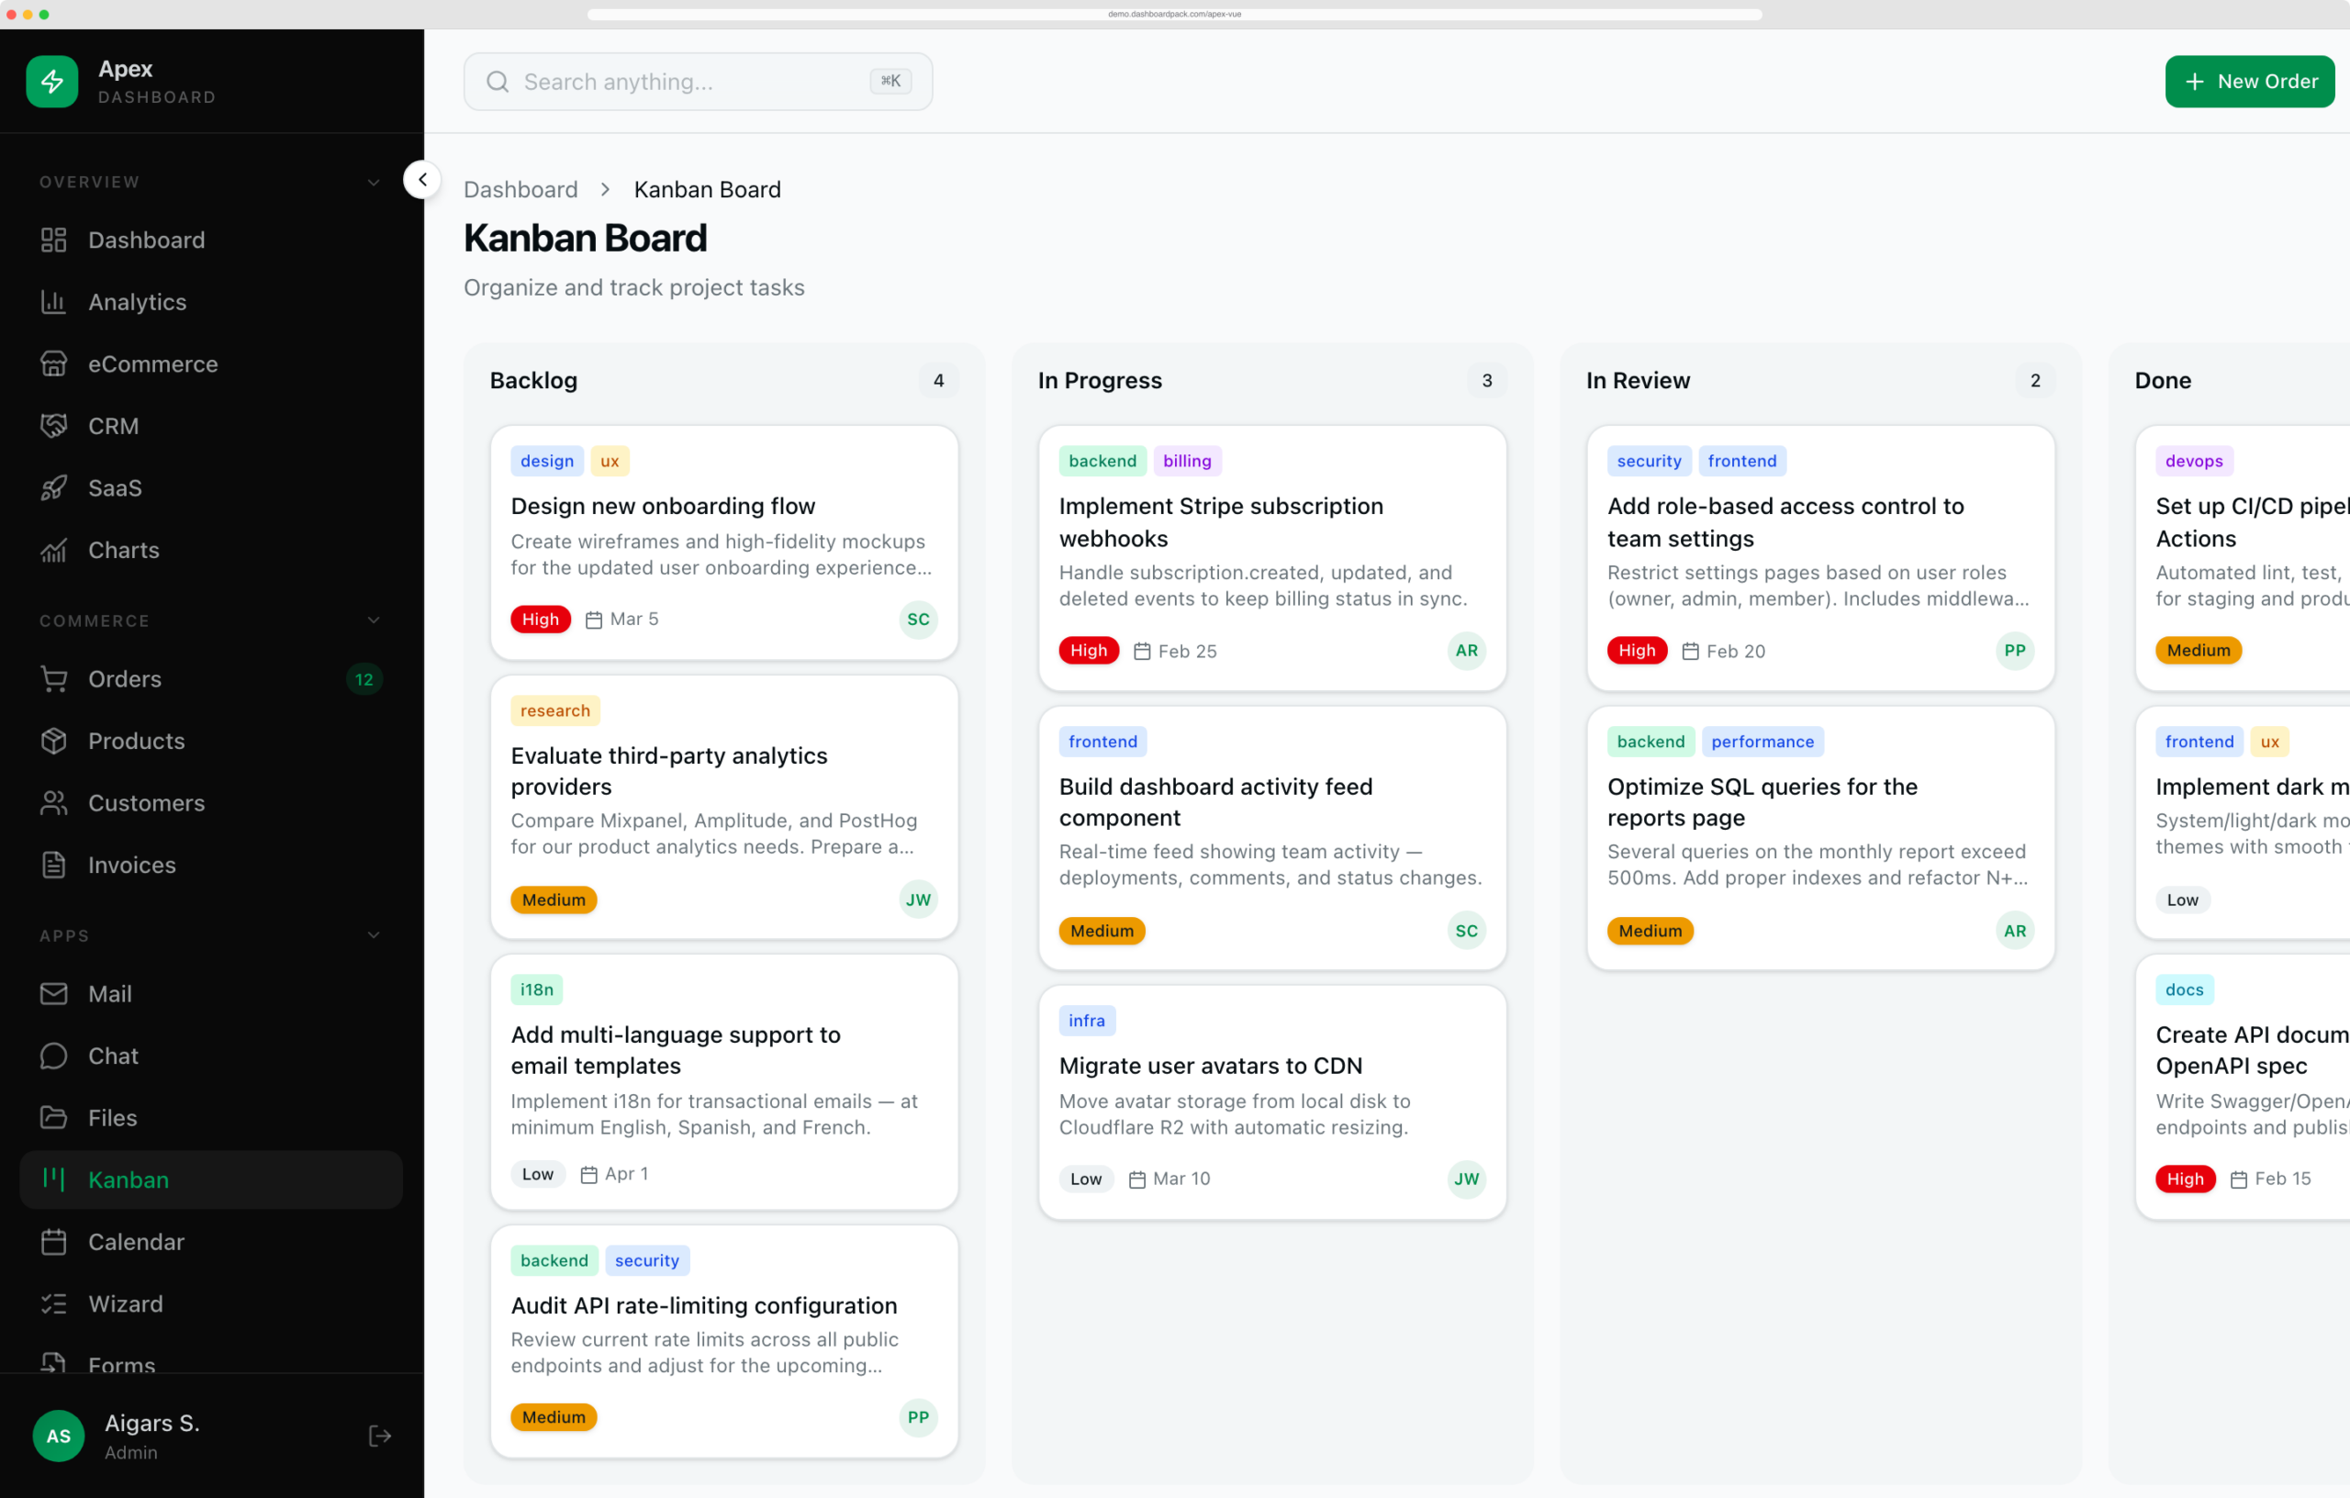Viewport: 2350px width, 1498px height.
Task: Open Design new onboarding flow card
Action: [x=724, y=542]
